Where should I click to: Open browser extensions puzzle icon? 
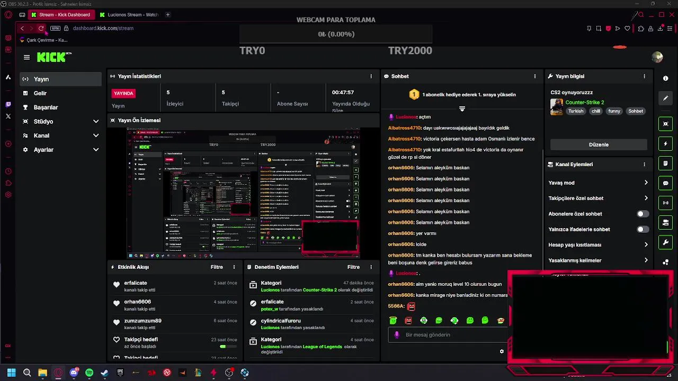pos(640,29)
